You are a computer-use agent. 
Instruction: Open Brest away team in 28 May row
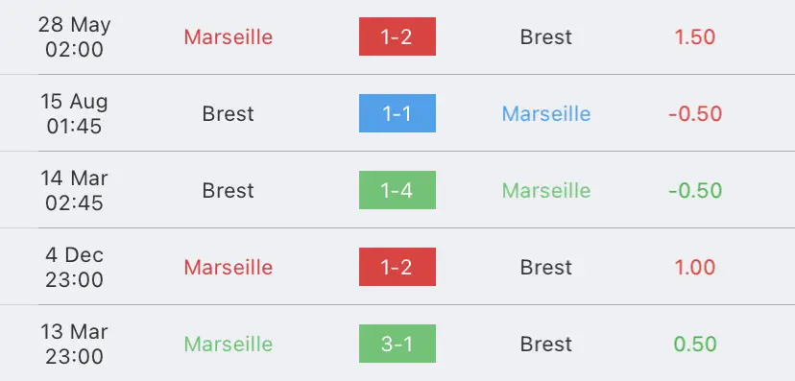[546, 37]
